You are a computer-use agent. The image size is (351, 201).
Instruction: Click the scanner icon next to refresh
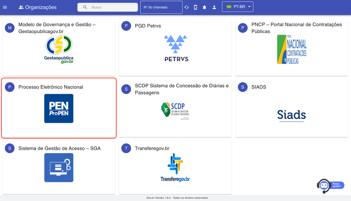pyautogui.click(x=196, y=7)
